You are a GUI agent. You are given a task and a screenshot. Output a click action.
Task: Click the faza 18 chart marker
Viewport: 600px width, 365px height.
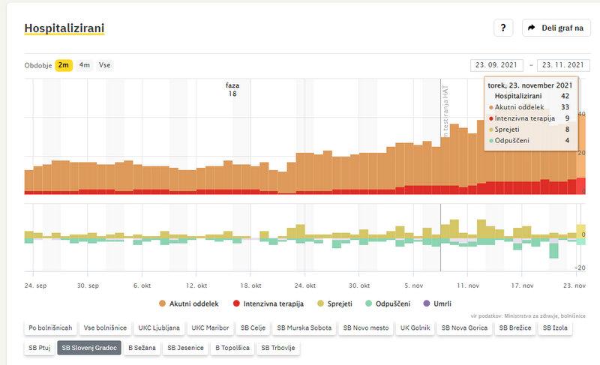pyautogui.click(x=232, y=89)
